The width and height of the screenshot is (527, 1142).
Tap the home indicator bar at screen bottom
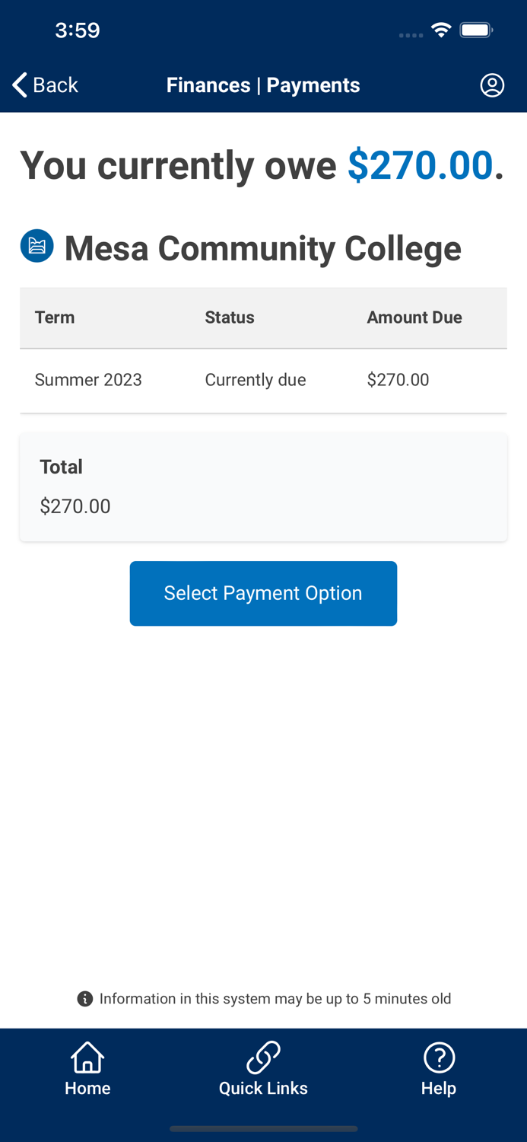coord(263,1129)
